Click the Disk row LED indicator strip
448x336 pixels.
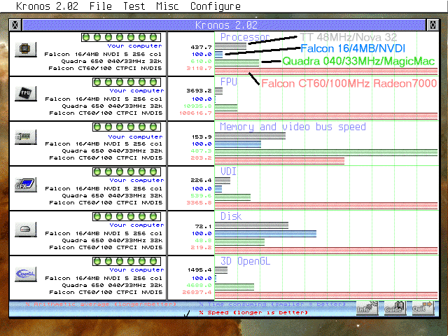[x=127, y=216]
